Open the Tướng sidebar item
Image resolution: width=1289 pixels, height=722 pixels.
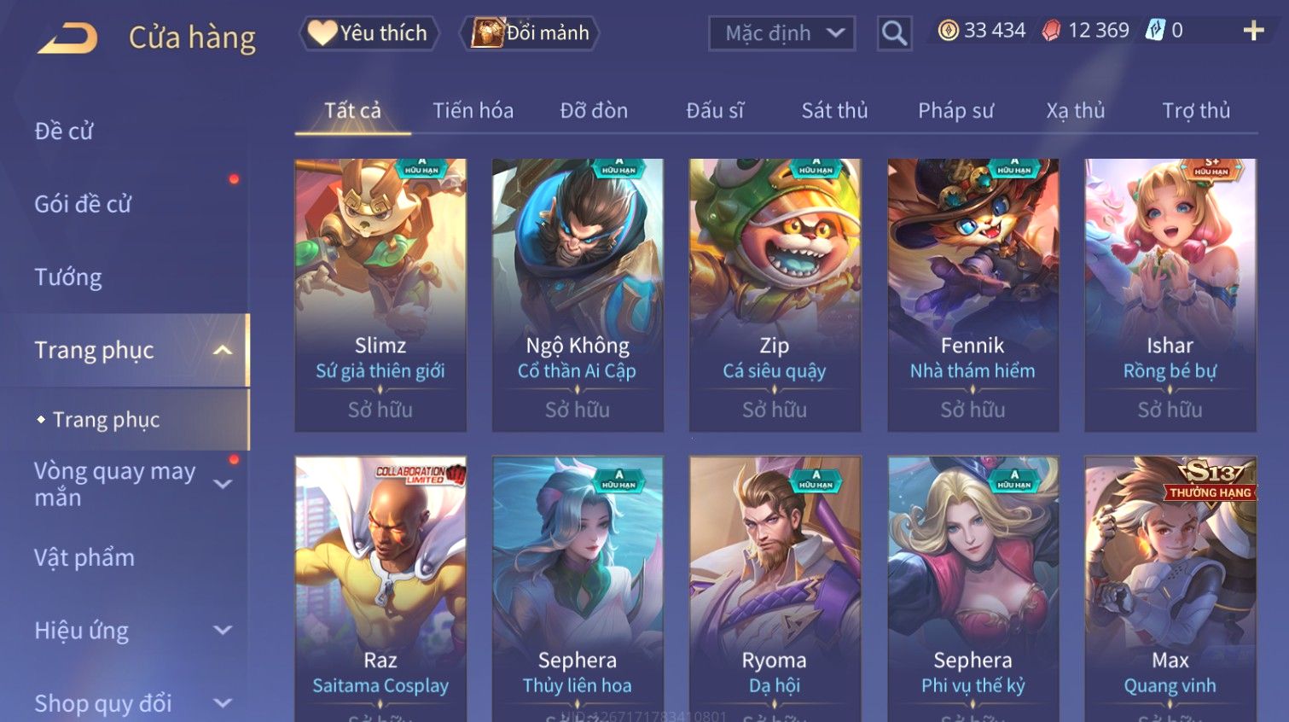point(68,277)
